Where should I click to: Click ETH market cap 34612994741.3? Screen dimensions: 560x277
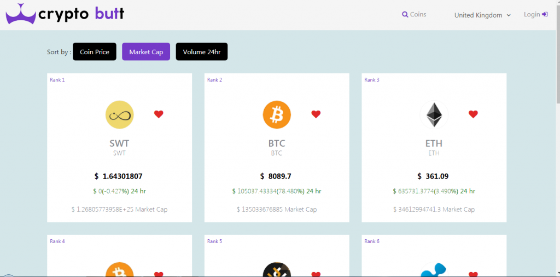(434, 210)
